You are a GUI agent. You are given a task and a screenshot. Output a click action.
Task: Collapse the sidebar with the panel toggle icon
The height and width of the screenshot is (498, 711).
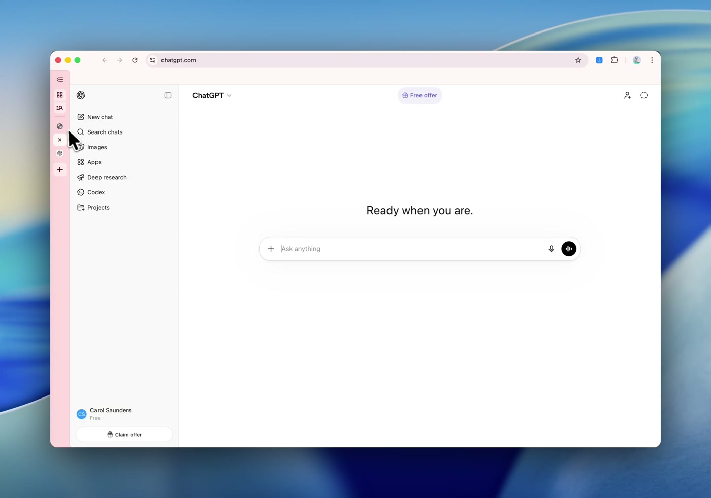click(168, 95)
